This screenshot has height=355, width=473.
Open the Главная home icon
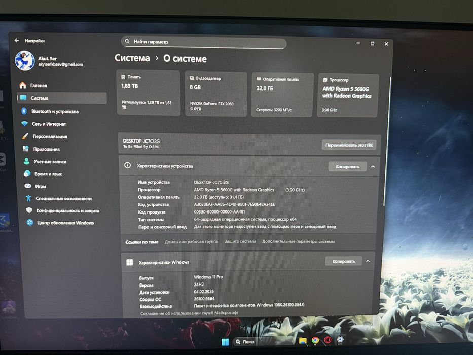23,85
